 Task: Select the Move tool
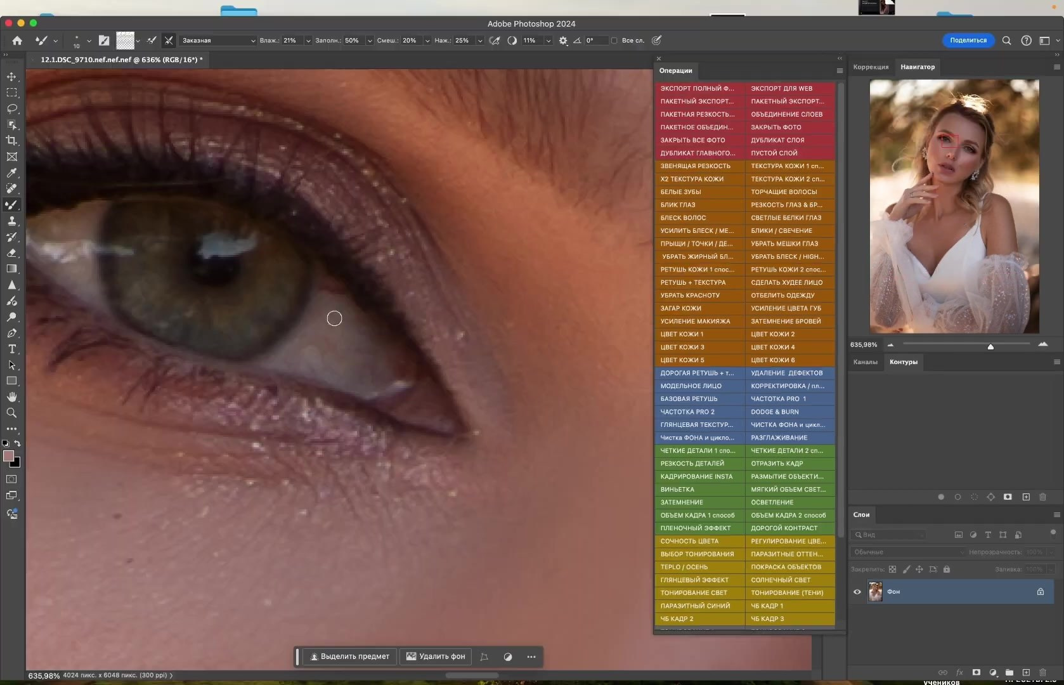coord(11,77)
